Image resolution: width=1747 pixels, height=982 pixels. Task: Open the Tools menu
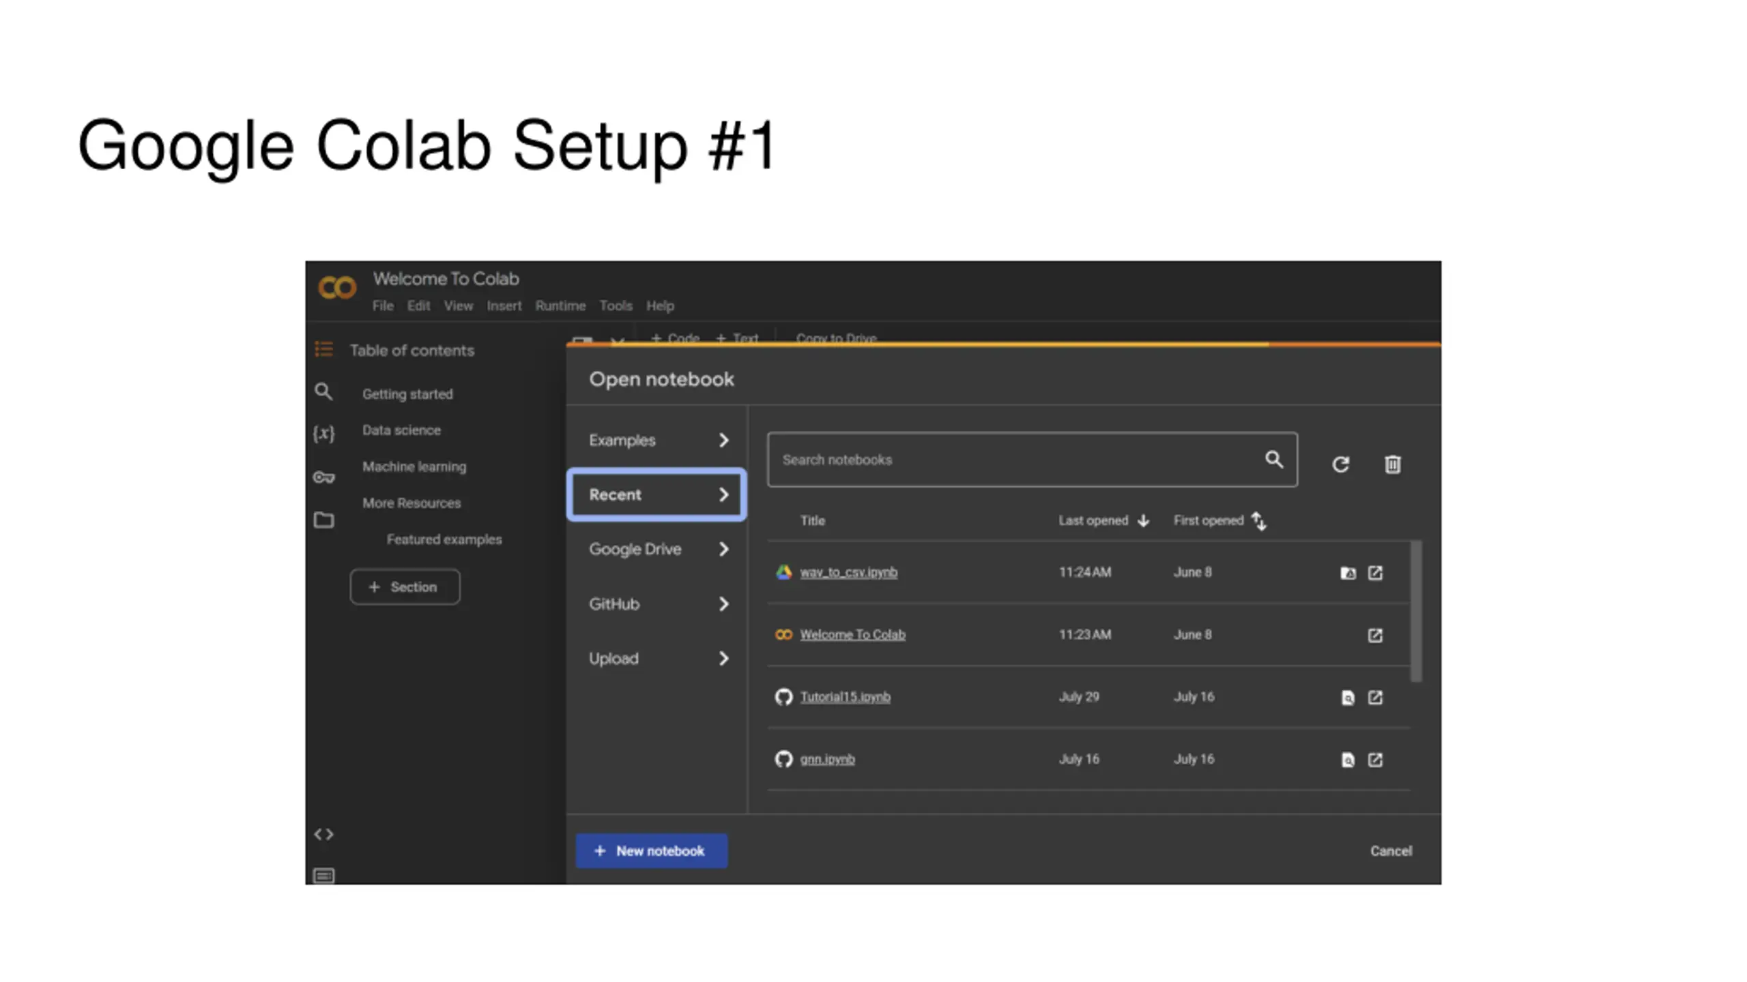click(616, 306)
